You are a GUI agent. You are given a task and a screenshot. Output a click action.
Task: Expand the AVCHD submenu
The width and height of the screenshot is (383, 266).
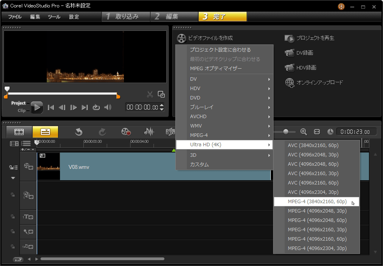click(x=224, y=117)
